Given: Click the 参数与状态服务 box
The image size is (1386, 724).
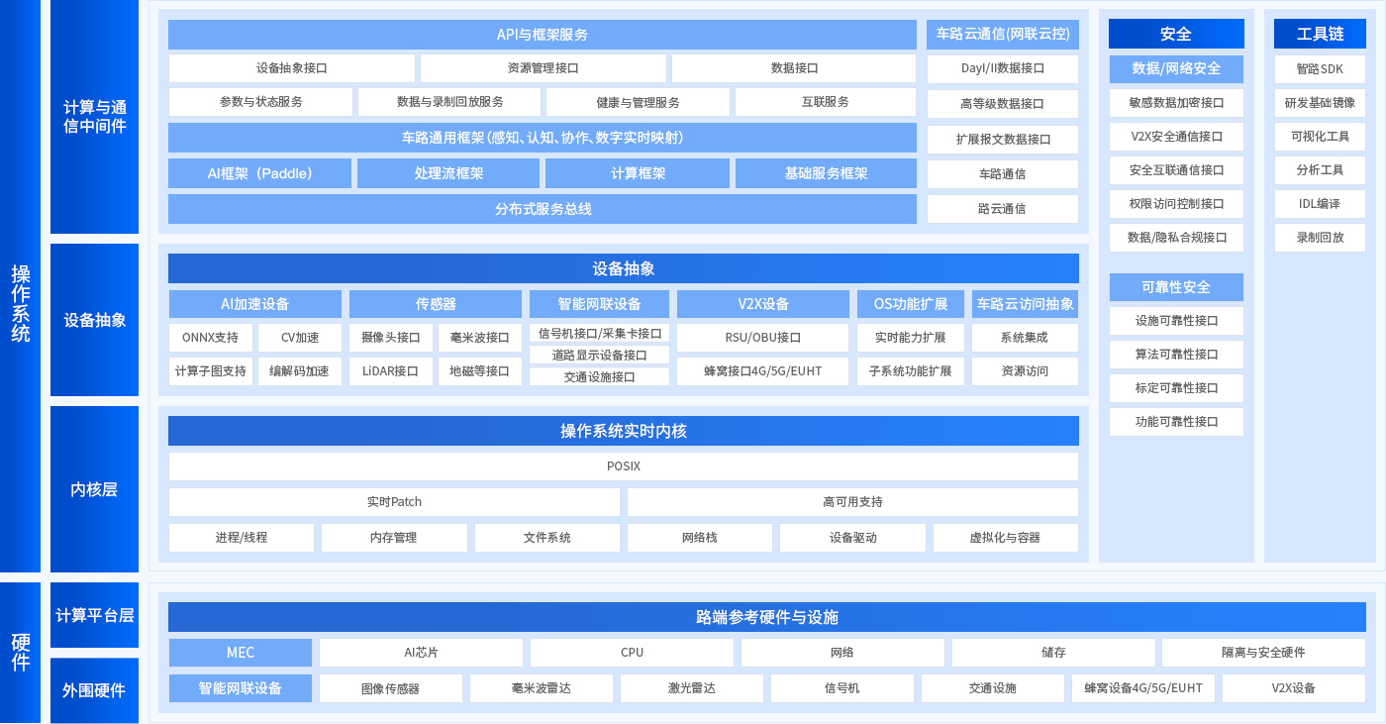Looking at the screenshot, I should click(x=261, y=102).
